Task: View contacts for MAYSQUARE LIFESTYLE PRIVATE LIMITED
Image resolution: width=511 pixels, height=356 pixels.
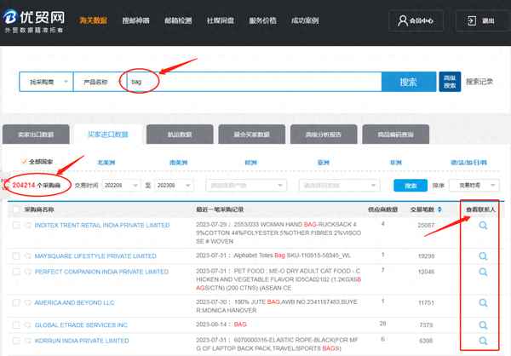Action: coord(483,256)
